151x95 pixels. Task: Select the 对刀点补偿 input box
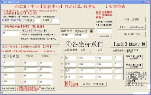click(11, 33)
